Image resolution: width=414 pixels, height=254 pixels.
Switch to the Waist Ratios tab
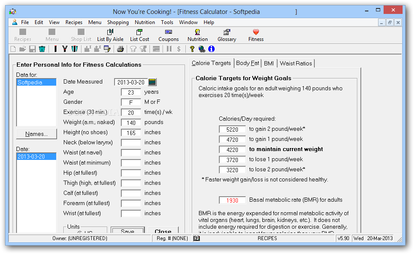pyautogui.click(x=296, y=63)
